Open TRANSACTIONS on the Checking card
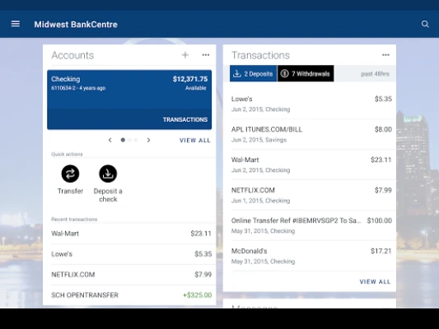 (x=185, y=119)
